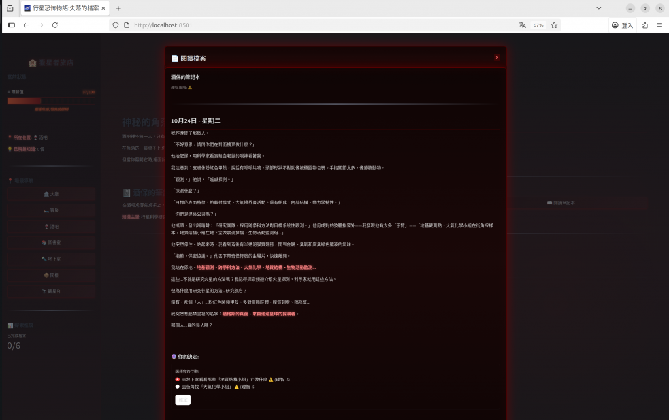Click the 37/100 sanity value
This screenshot has width=669, height=420.
89,92
